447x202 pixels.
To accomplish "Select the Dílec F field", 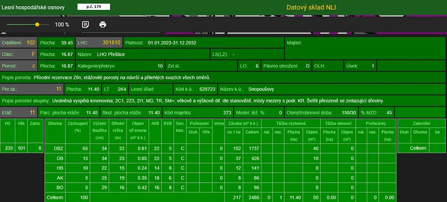I will (19, 54).
